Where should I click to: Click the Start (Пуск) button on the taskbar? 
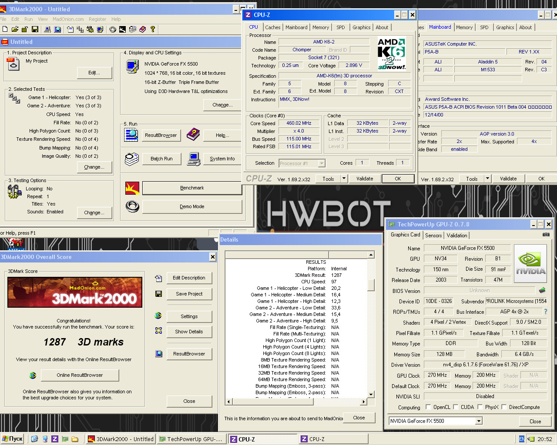coord(12,439)
